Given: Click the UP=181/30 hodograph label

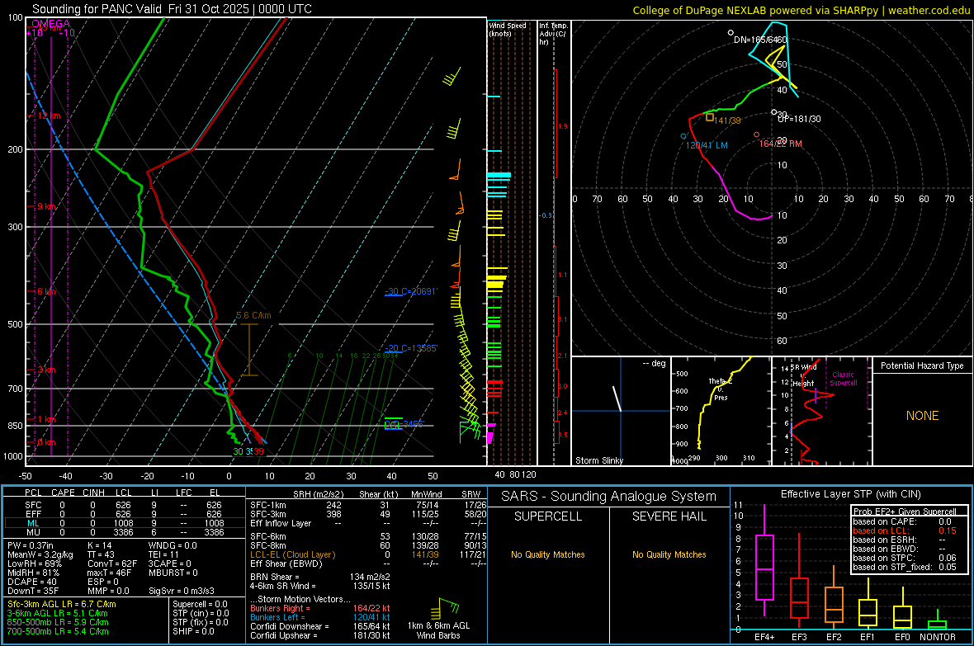Looking at the screenshot, I should point(799,119).
